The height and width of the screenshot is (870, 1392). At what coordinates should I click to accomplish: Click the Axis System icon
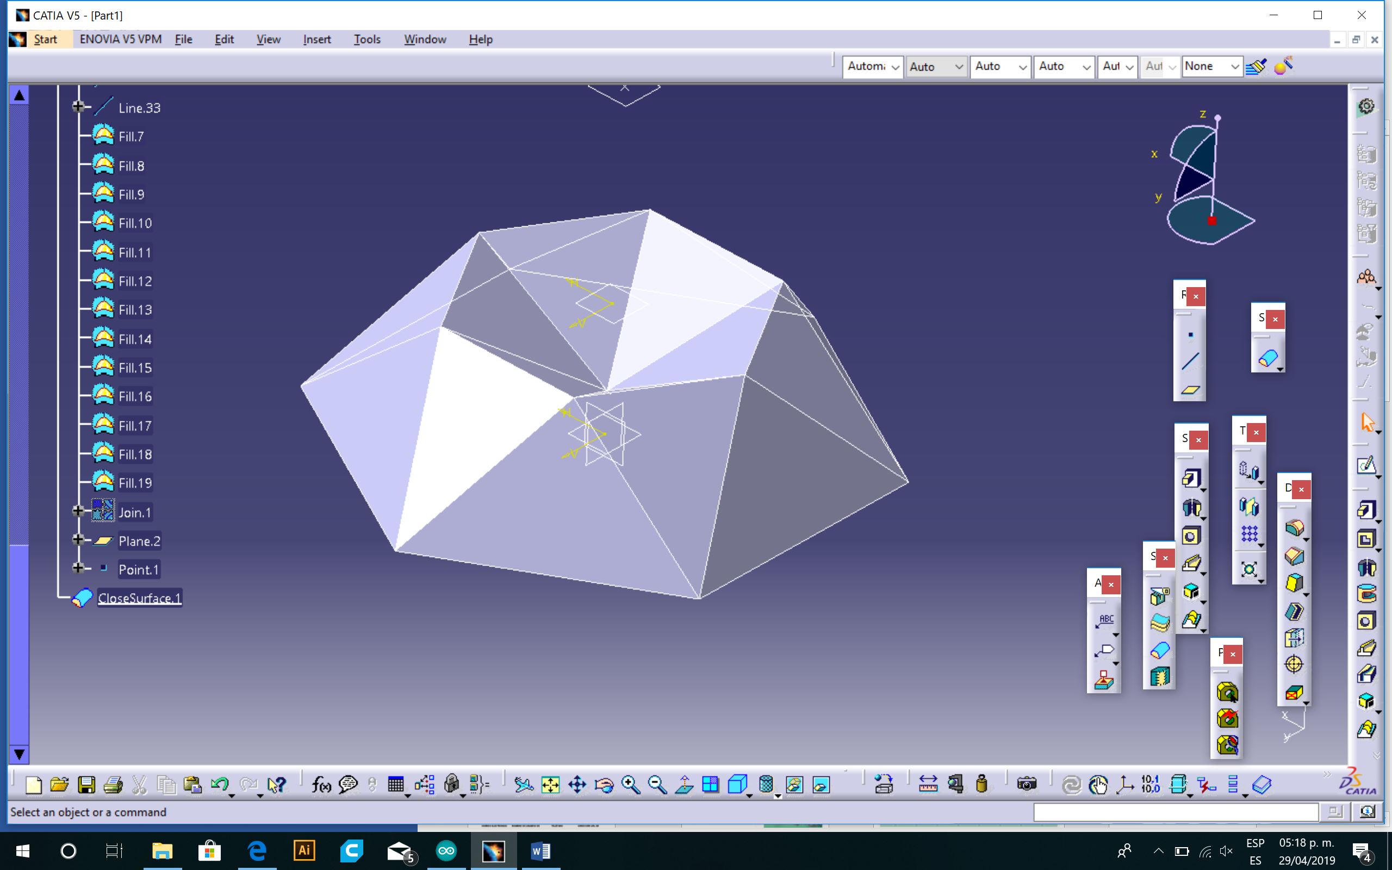[x=1124, y=784]
